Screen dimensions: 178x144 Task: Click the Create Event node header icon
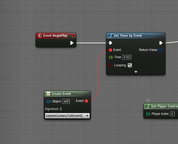coord(48,94)
